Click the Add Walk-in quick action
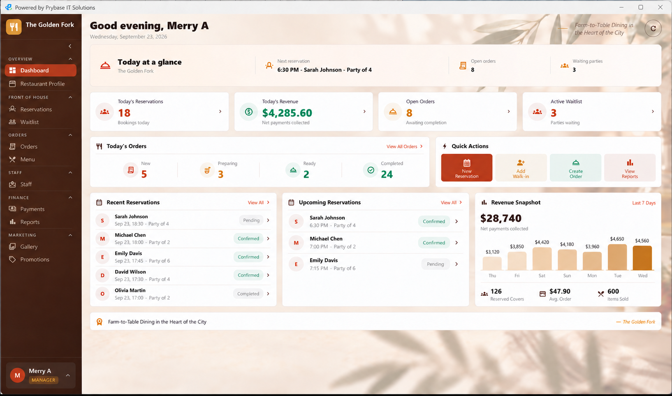 pyautogui.click(x=521, y=168)
